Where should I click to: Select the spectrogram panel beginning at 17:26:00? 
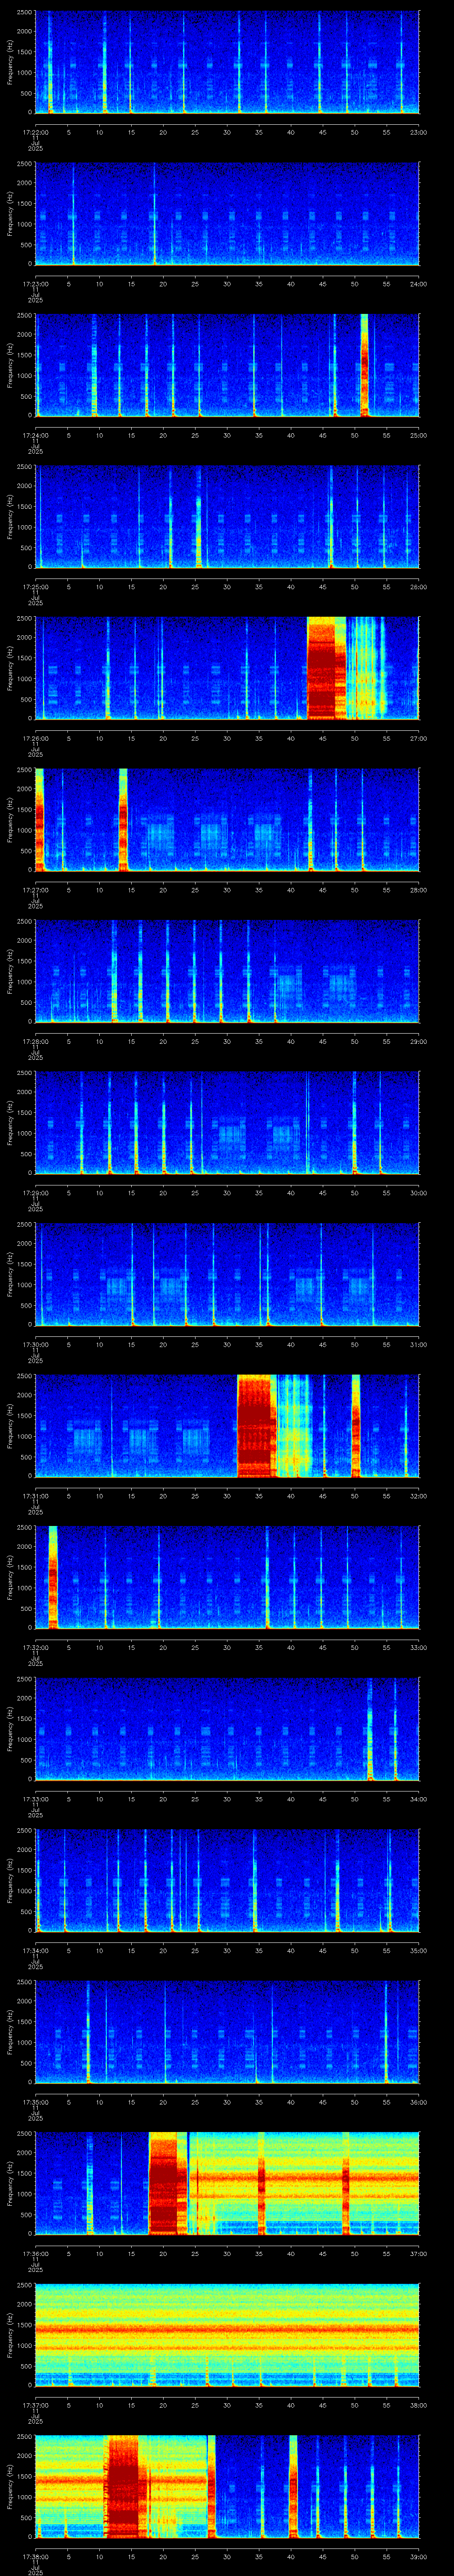[227, 668]
